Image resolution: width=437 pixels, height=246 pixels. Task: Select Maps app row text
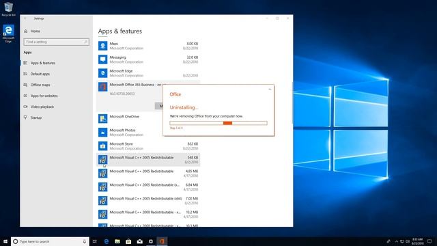point(114,44)
